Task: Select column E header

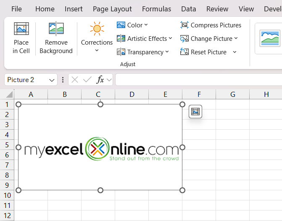Action: (166, 94)
